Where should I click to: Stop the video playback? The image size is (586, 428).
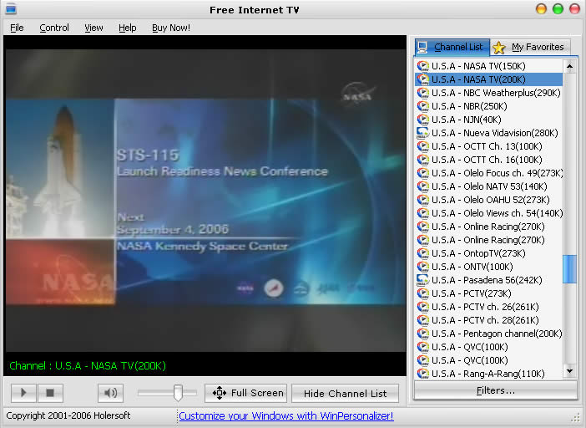[49, 392]
